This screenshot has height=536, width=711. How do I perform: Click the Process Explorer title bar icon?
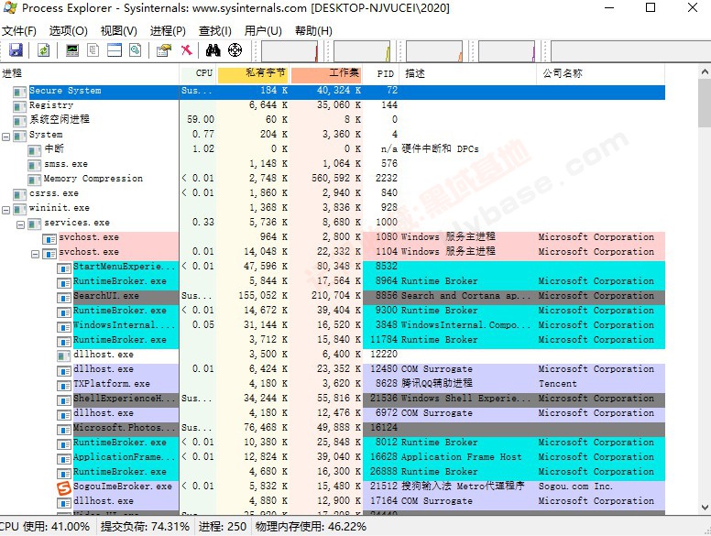pyautogui.click(x=10, y=7)
